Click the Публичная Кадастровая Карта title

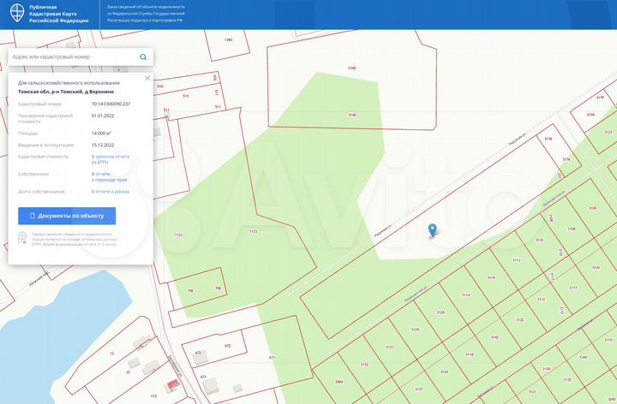(58, 14)
